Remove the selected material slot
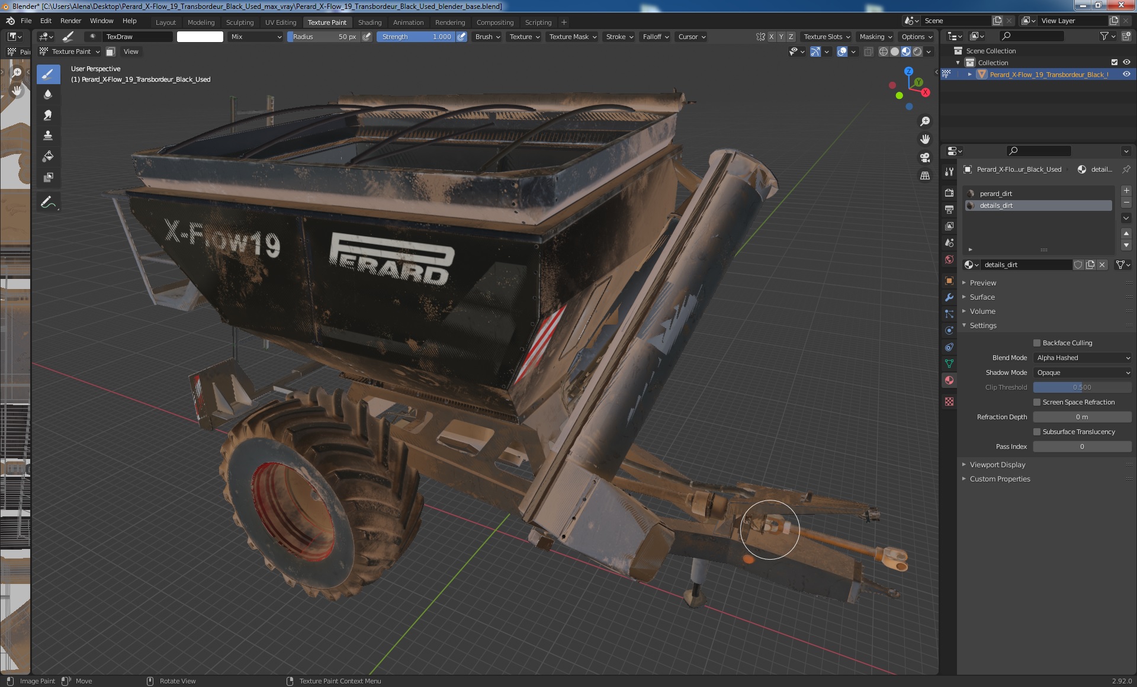Viewport: 1137px width, 687px height. tap(1126, 203)
